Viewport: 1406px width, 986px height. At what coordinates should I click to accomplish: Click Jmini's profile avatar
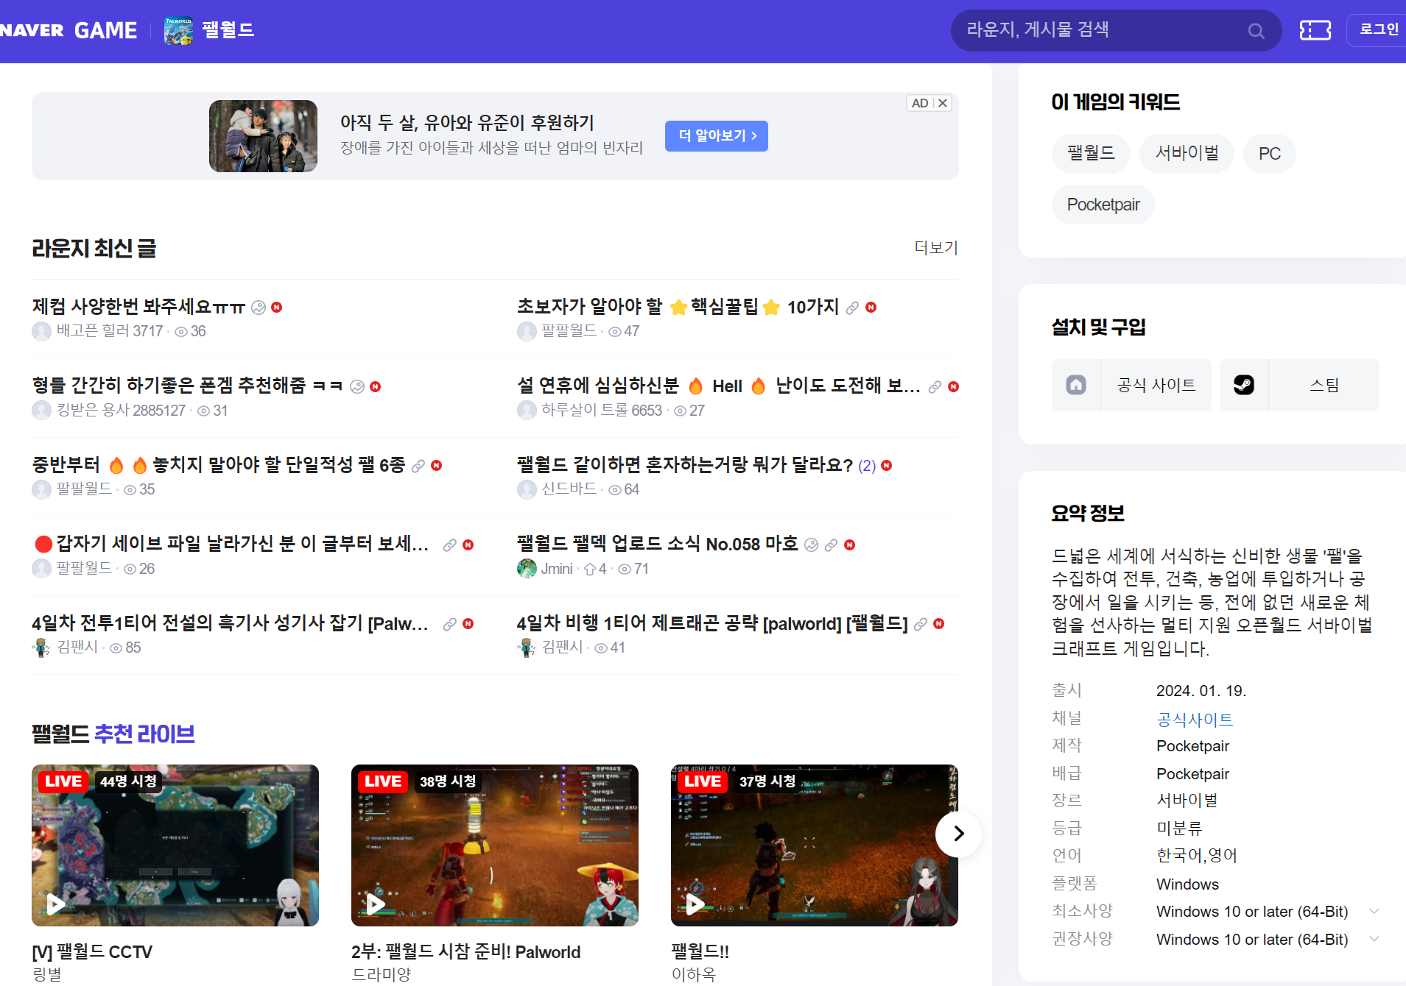click(527, 568)
